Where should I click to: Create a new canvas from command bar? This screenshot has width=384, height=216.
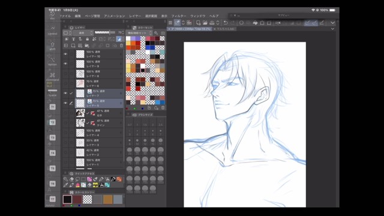point(198,23)
